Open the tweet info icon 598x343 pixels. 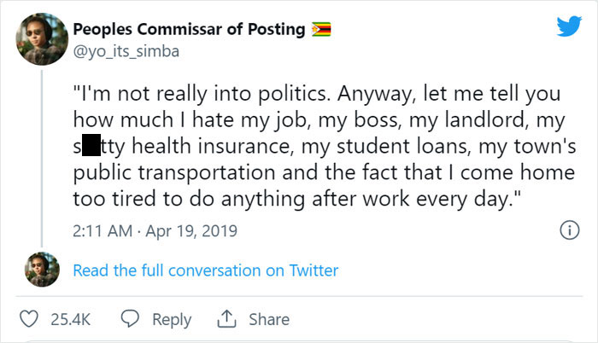pos(565,230)
